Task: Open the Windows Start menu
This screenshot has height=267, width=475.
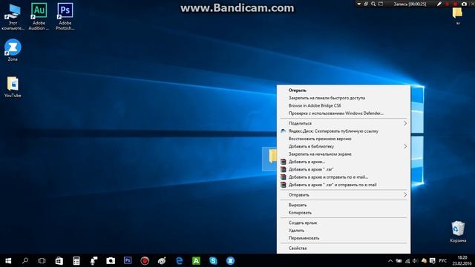Action: [8, 260]
